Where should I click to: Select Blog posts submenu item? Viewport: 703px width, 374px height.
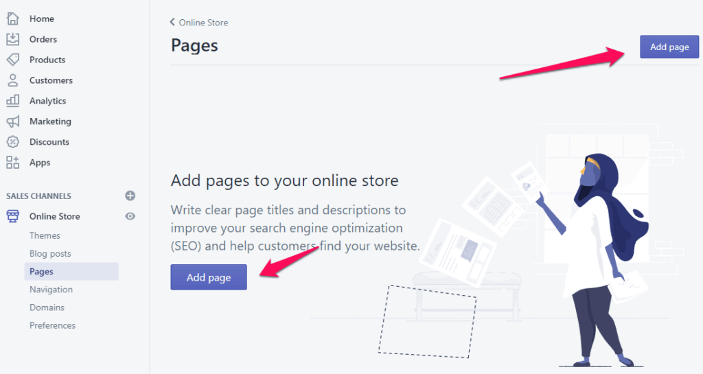click(50, 253)
